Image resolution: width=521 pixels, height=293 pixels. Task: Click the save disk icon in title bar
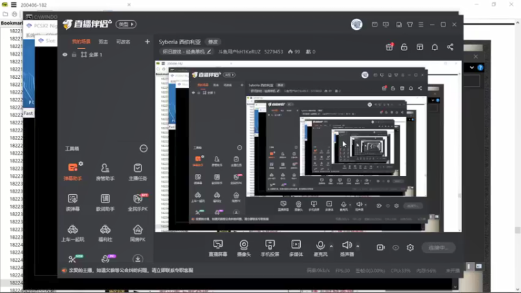pos(399,25)
